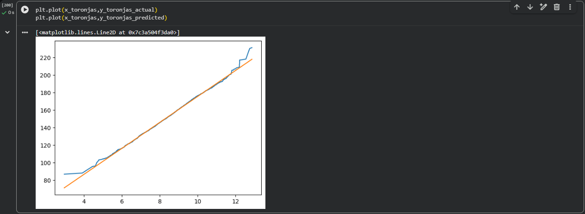Open output options three-dot menu
Viewport: 585px width, 214px height.
coord(25,32)
